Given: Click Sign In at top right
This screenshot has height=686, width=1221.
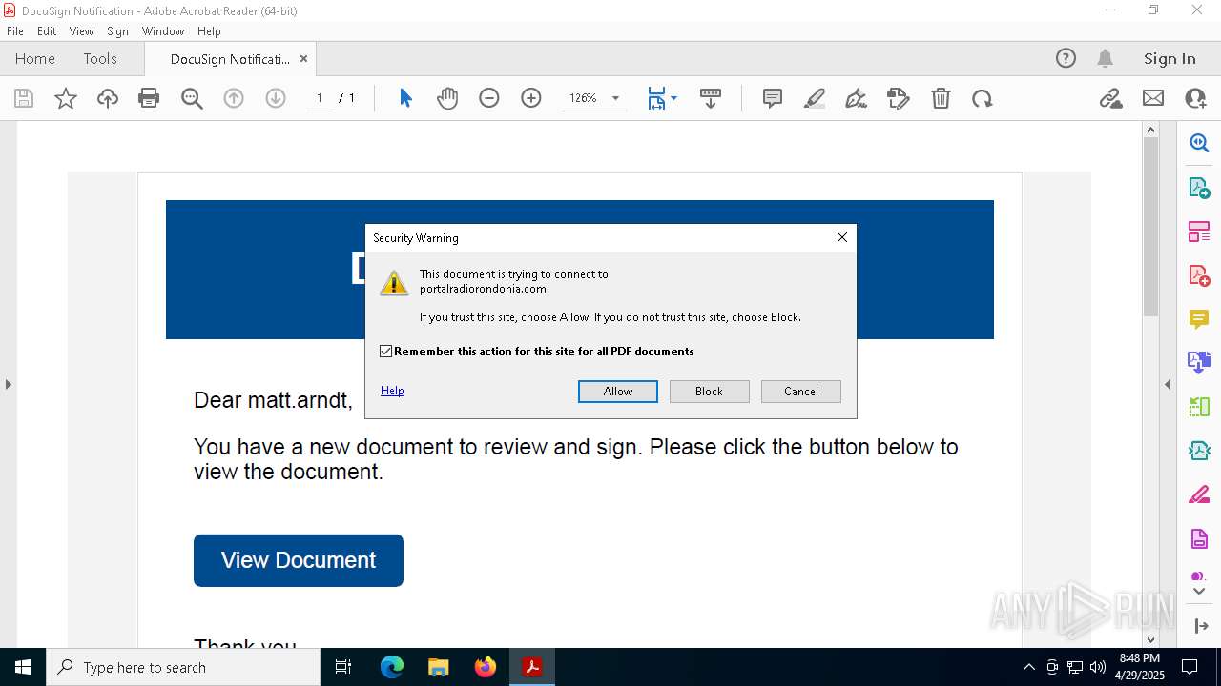Looking at the screenshot, I should [1169, 58].
